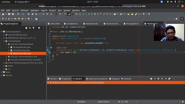This screenshot has width=185, height=104.
Task: Click the Collapse All icon in Project Explorer
Action: click(x=26, y=28)
